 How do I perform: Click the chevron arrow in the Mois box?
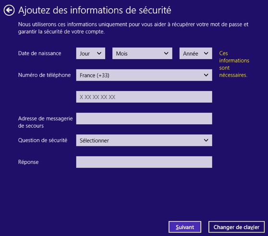coord(166,53)
